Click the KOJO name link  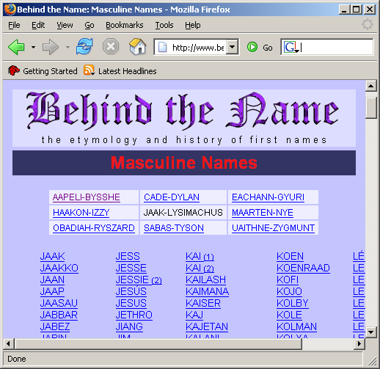click(289, 292)
